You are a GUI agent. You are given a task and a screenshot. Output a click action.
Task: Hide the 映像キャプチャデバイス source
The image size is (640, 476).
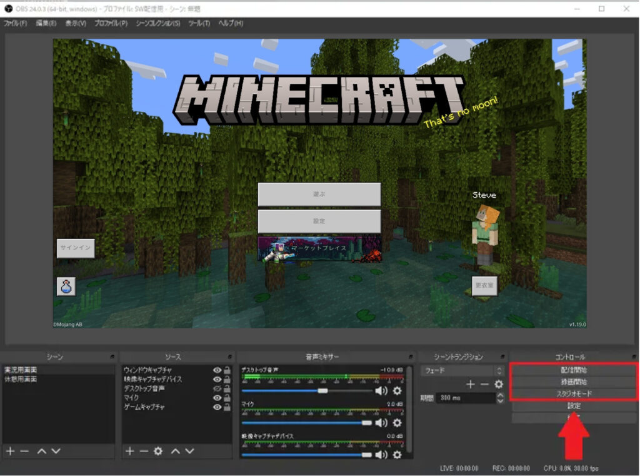coord(217,380)
